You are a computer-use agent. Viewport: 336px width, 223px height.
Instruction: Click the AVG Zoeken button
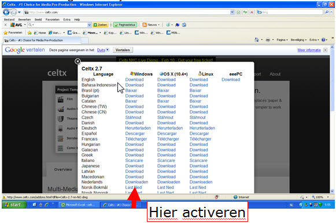pos(100,25)
